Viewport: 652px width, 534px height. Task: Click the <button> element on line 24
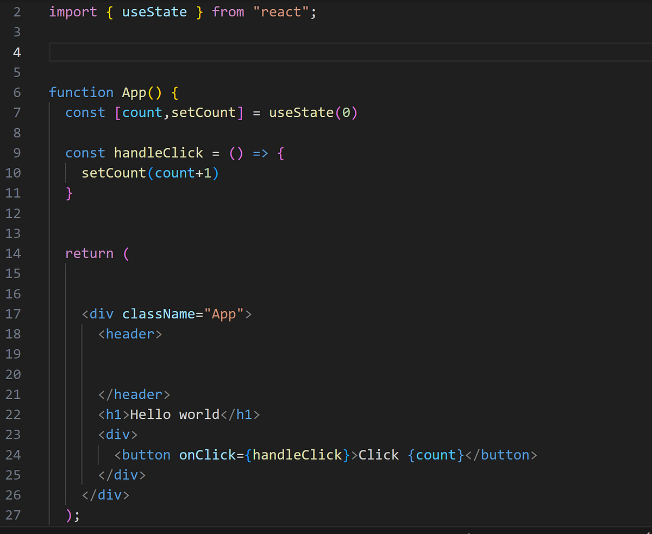[142, 455]
